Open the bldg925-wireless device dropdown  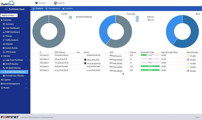pos(9,15)
